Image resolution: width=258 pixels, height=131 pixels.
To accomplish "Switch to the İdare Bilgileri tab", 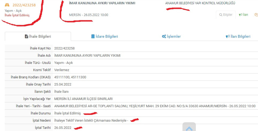I will point(105,36).
